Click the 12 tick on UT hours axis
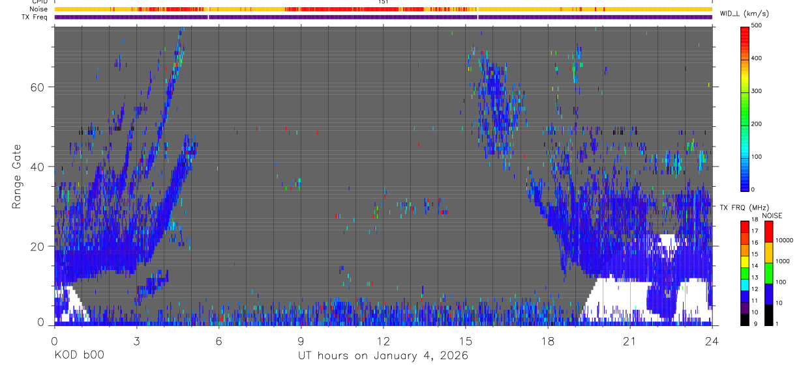The height and width of the screenshot is (369, 801). 383,340
